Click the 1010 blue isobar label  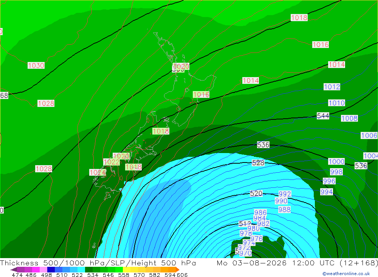(x=336, y=103)
